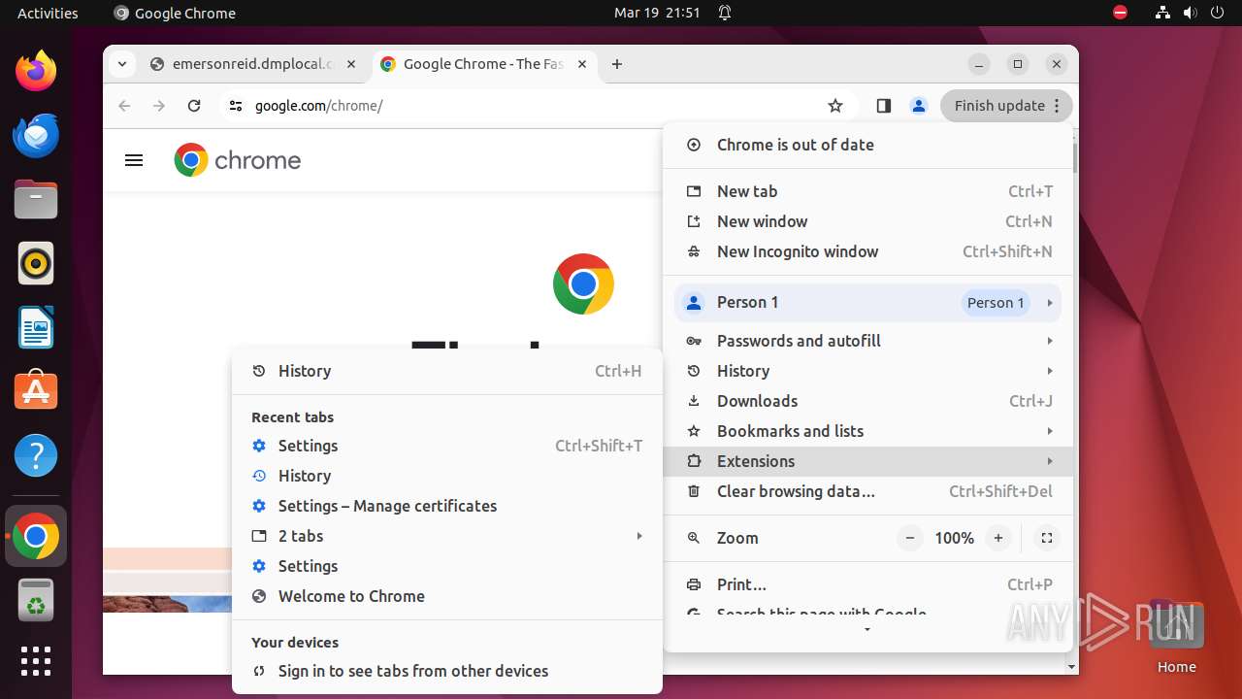Image resolution: width=1242 pixels, height=699 pixels.
Task: Launch Thunderbird mail from the dock
Action: 36,135
